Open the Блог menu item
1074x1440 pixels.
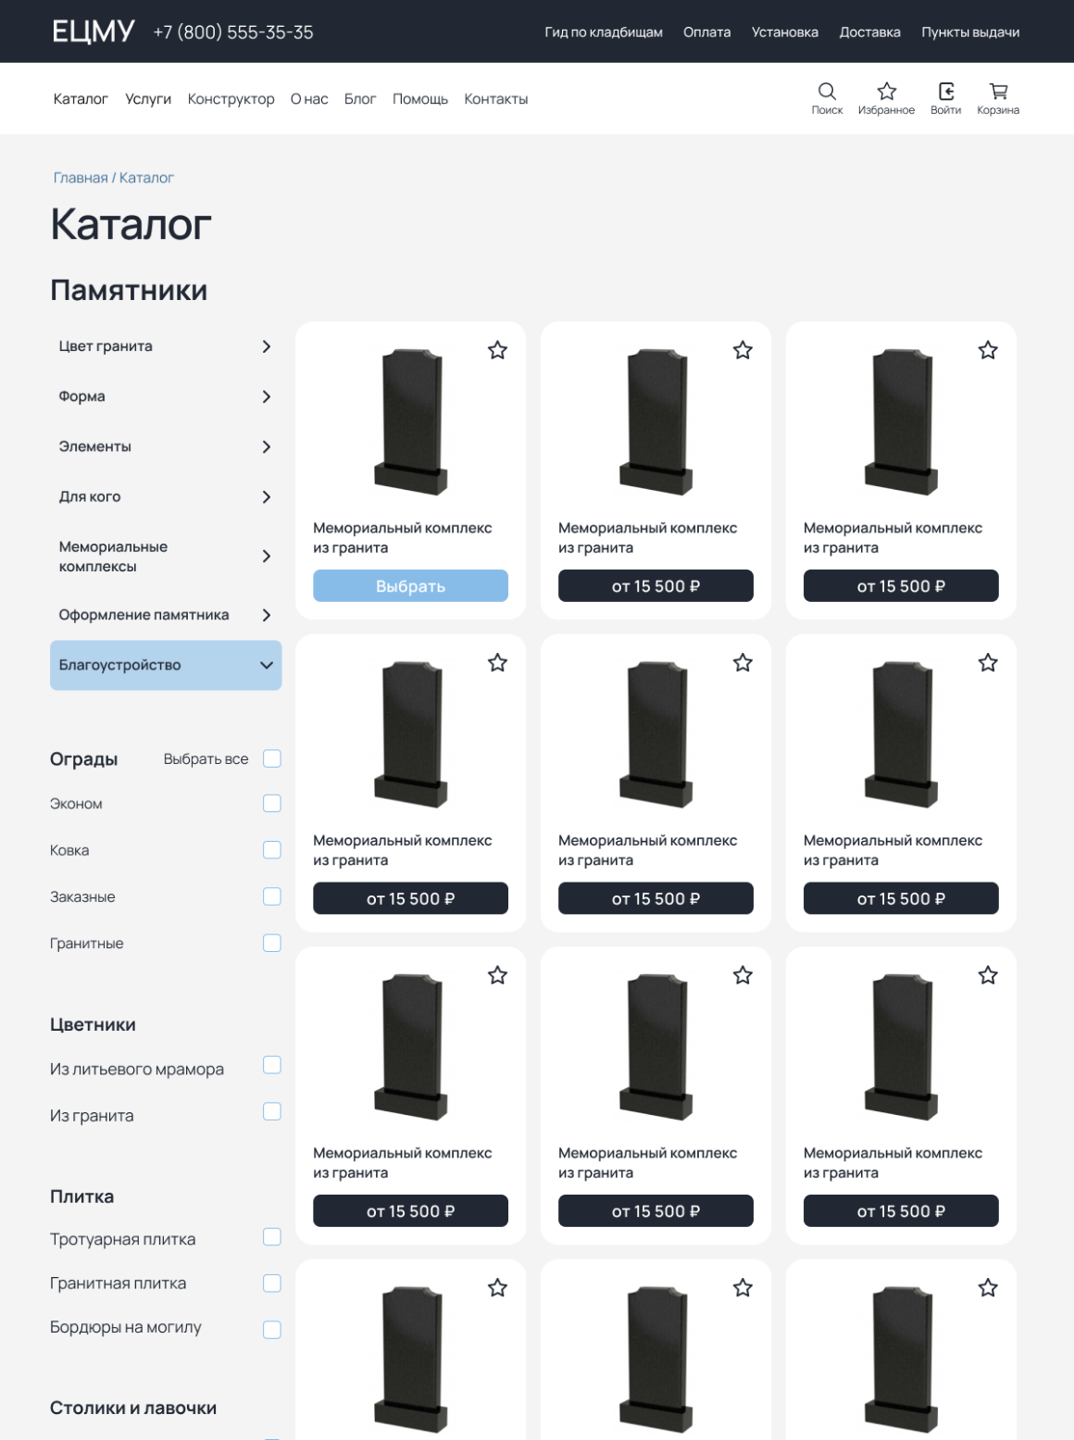[360, 99]
